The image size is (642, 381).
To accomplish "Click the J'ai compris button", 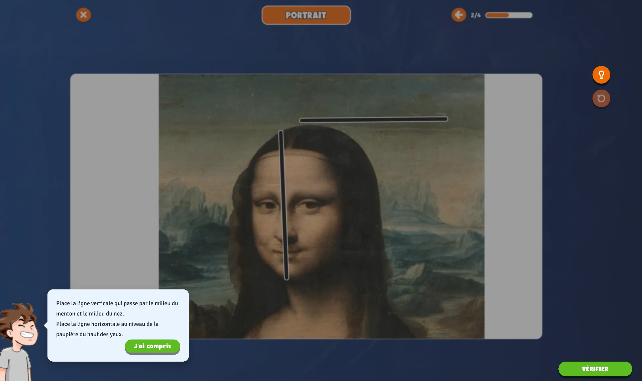I will coord(152,346).
